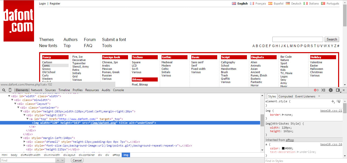Viewport: 347px width, 163px height.
Task: Open the Timeline tab
Action: [x=64, y=90]
